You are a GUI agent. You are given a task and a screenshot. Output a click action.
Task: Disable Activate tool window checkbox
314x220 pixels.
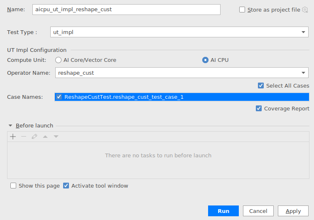pos(66,186)
